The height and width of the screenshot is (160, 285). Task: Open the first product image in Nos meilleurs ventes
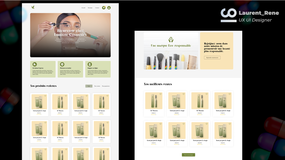154,101
